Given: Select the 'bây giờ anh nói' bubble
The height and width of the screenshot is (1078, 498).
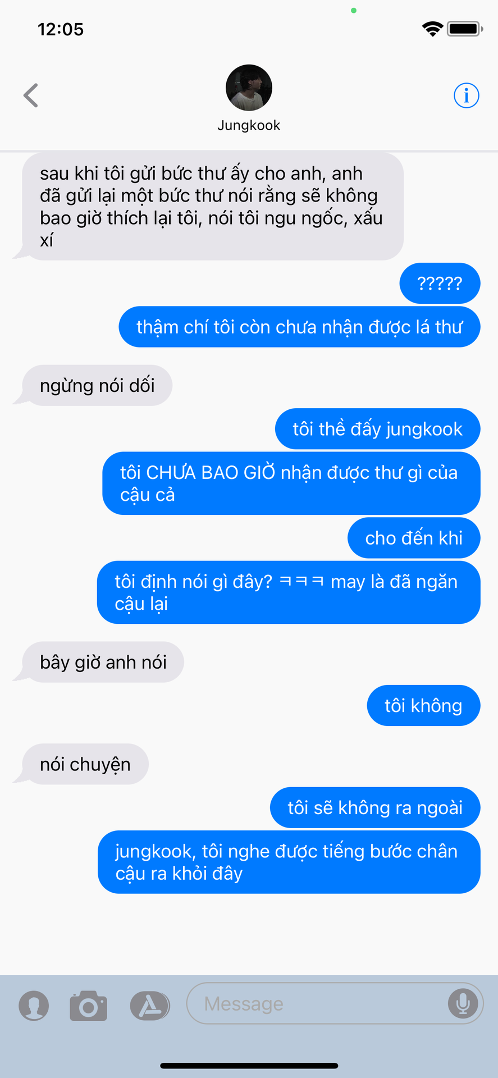Looking at the screenshot, I should coord(103,662).
